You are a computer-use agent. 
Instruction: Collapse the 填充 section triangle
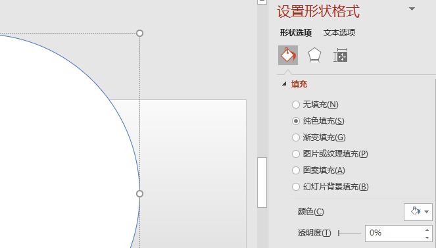point(284,84)
